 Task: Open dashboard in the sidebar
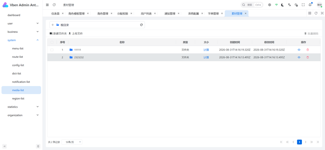pyautogui.click(x=21, y=15)
